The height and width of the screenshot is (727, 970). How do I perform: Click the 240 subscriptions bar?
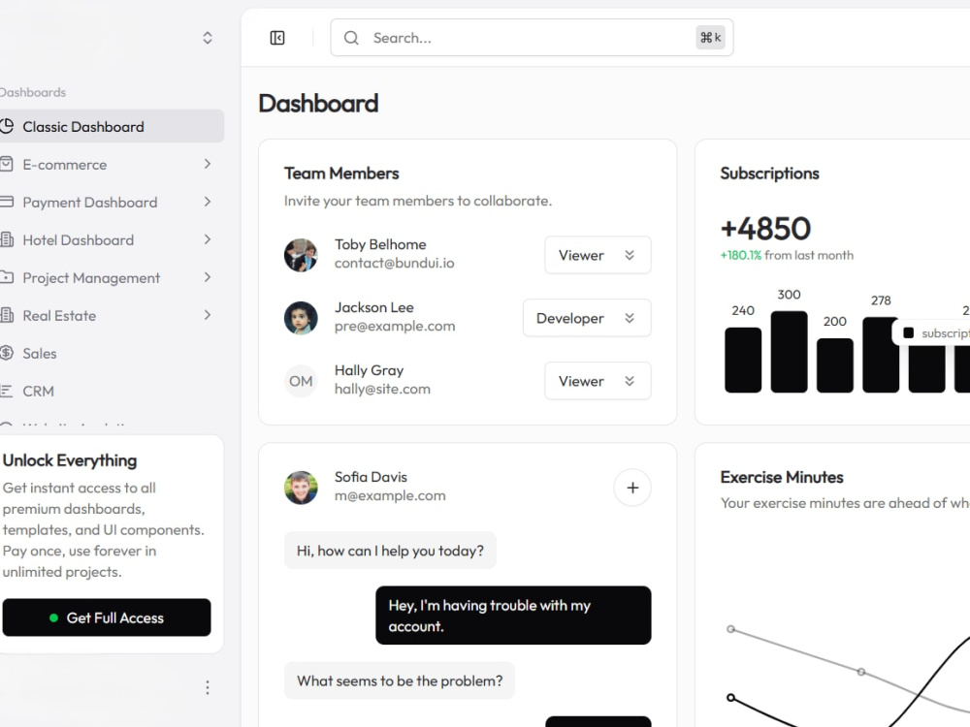(743, 360)
